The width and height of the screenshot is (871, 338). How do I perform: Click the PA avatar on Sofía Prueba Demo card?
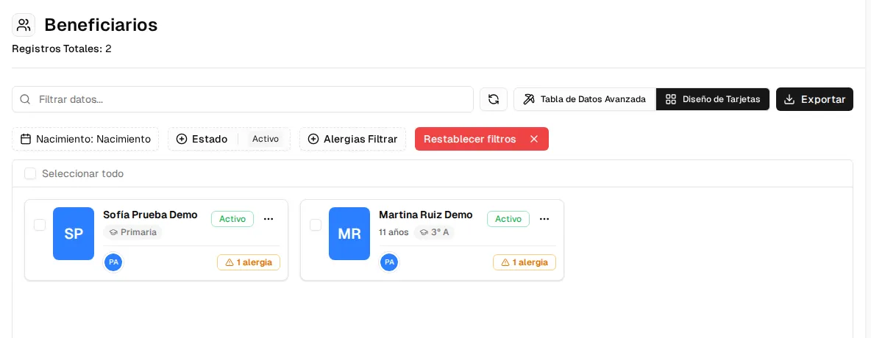pos(114,262)
